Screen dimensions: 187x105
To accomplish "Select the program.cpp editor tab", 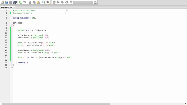I will click(6, 7).
